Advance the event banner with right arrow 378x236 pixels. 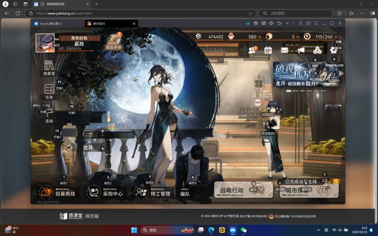(x=341, y=74)
